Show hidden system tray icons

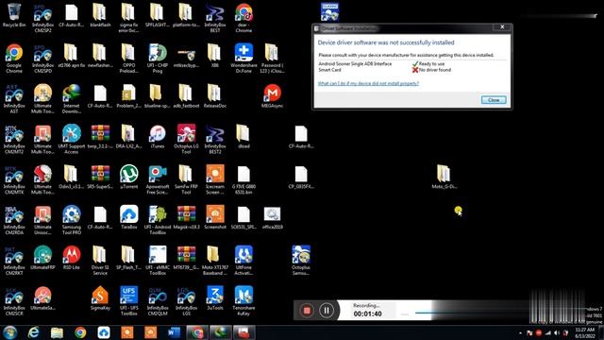tap(520, 332)
